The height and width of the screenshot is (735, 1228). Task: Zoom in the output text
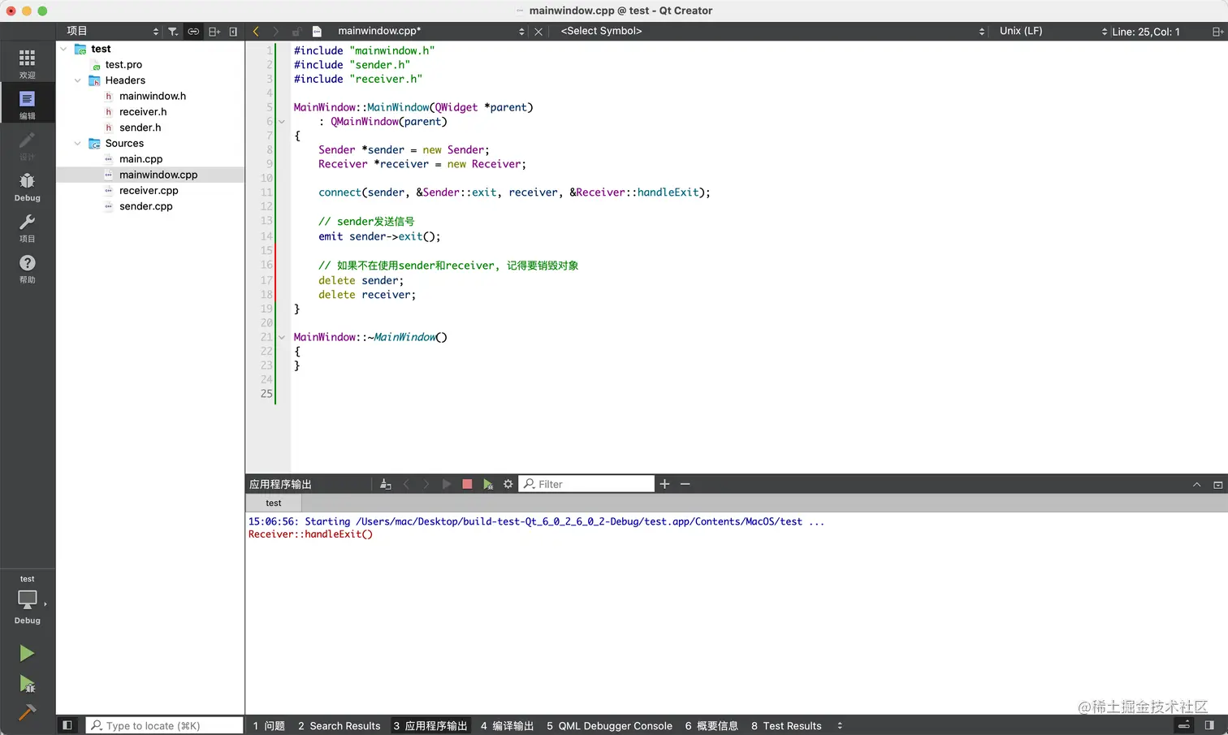point(664,484)
